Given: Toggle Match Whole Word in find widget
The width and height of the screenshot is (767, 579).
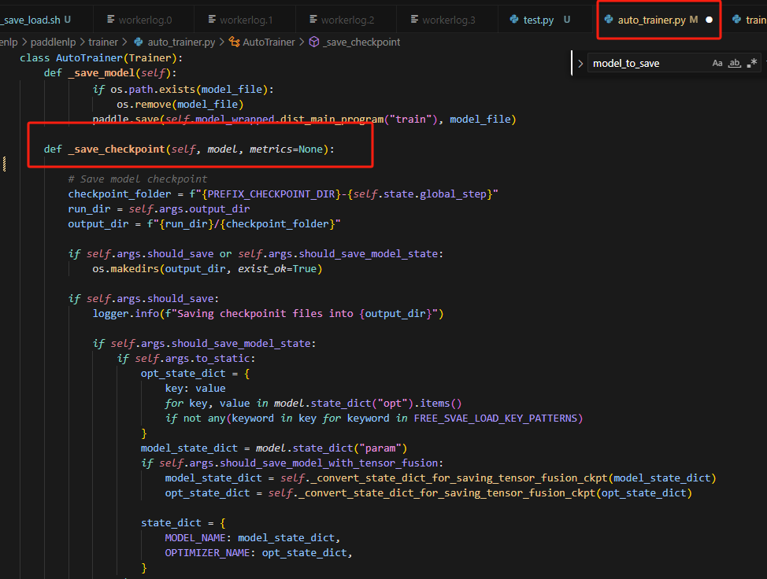Looking at the screenshot, I should [x=735, y=63].
